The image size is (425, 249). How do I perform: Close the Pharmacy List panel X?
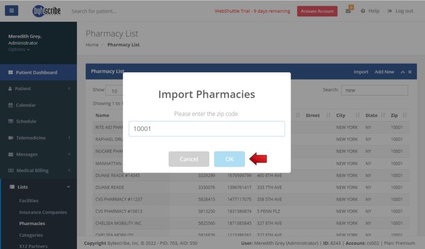[410, 72]
